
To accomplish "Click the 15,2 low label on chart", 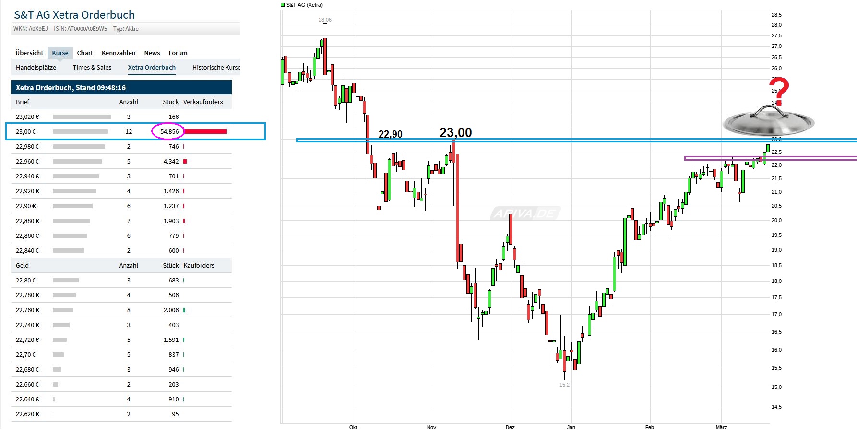I will [x=563, y=384].
